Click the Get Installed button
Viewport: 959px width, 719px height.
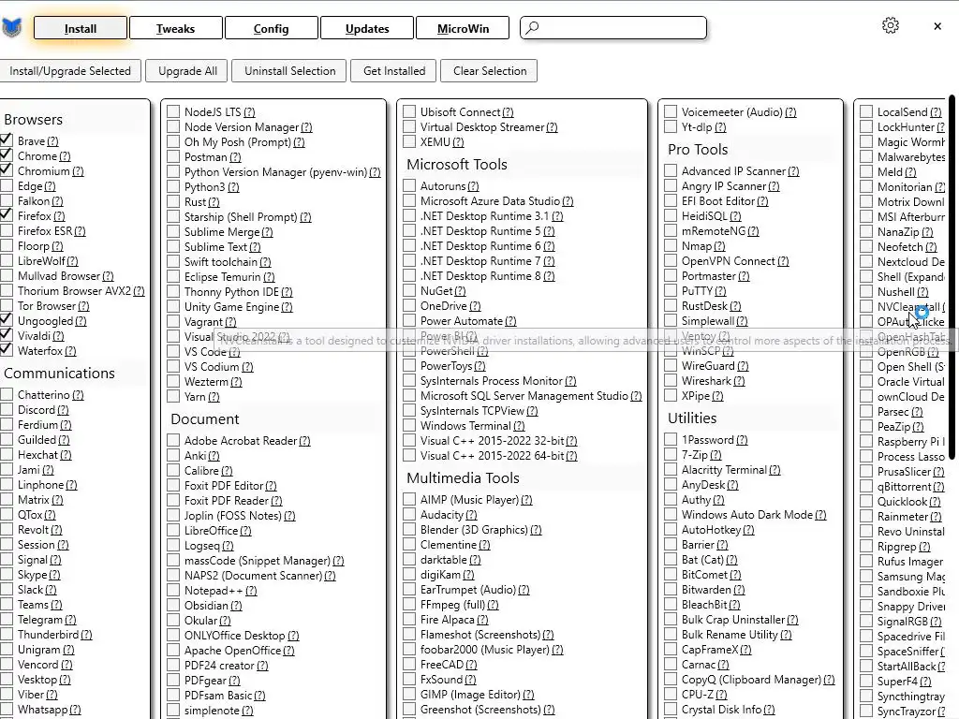pos(394,71)
